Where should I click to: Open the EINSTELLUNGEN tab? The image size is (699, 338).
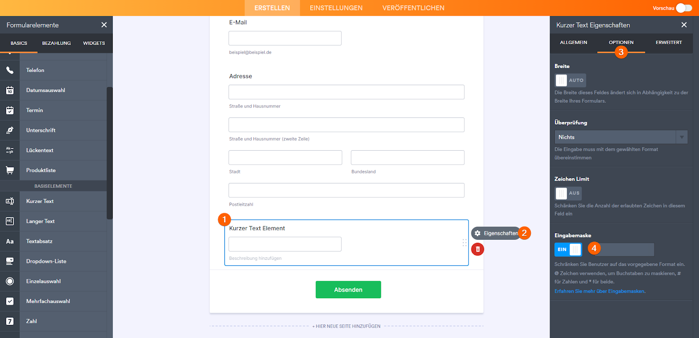tap(336, 8)
